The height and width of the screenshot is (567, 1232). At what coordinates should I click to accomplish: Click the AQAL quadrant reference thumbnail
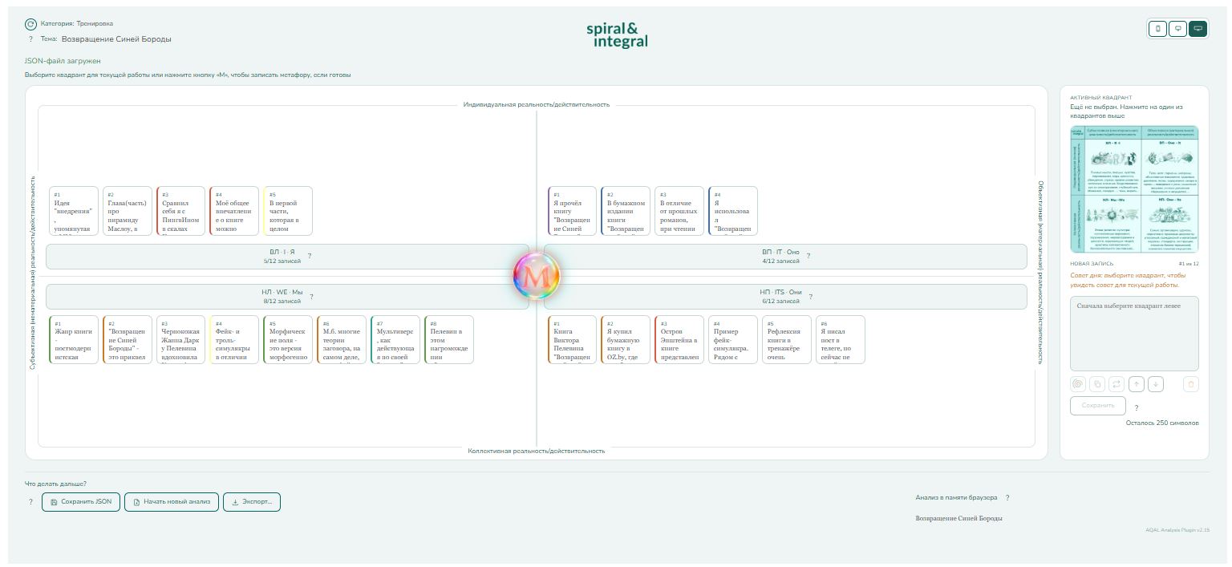pos(1134,189)
